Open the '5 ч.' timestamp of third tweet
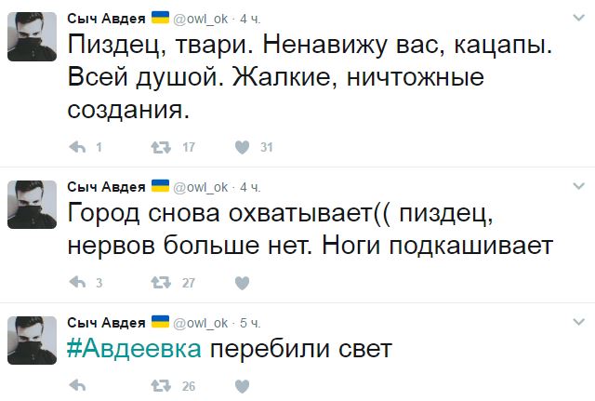This screenshot has width=595, height=401. click(250, 323)
